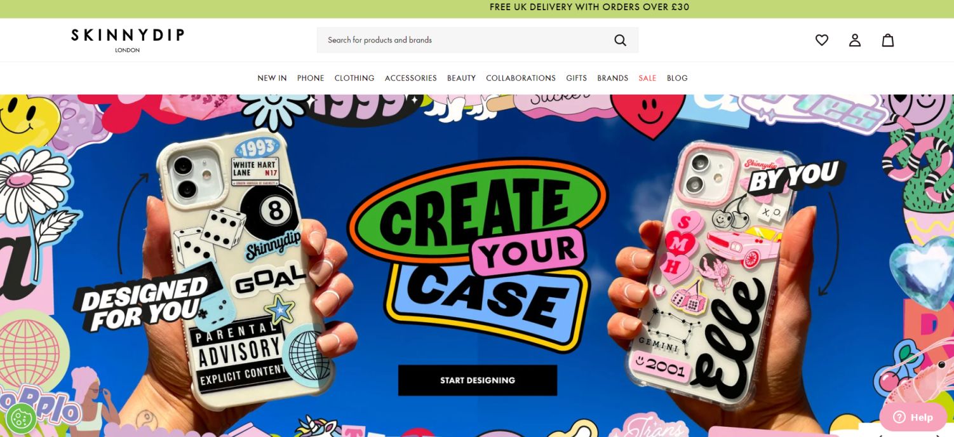The width and height of the screenshot is (954, 437).
Task: Click the free UK delivery banner
Action: pyautogui.click(x=589, y=7)
